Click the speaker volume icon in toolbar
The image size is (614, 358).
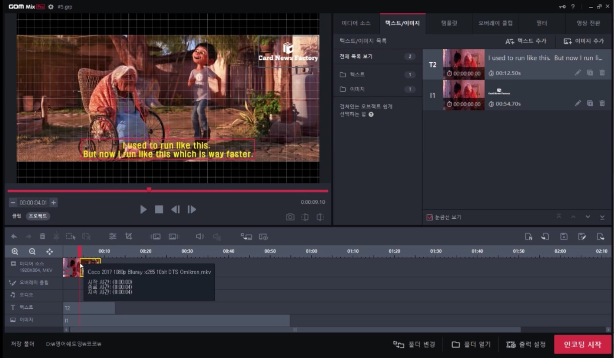[199, 237]
